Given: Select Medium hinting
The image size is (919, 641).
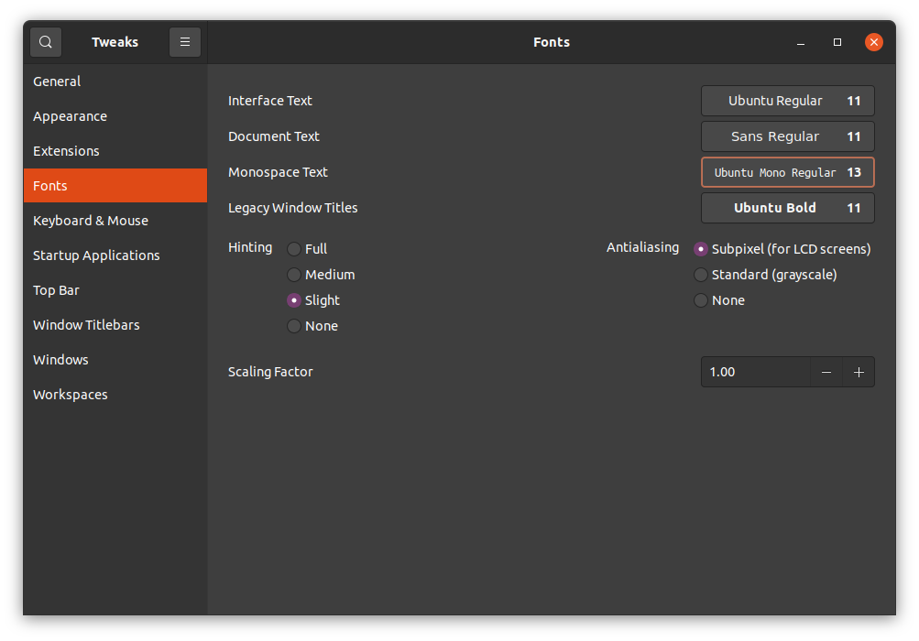Looking at the screenshot, I should click(x=321, y=275).
